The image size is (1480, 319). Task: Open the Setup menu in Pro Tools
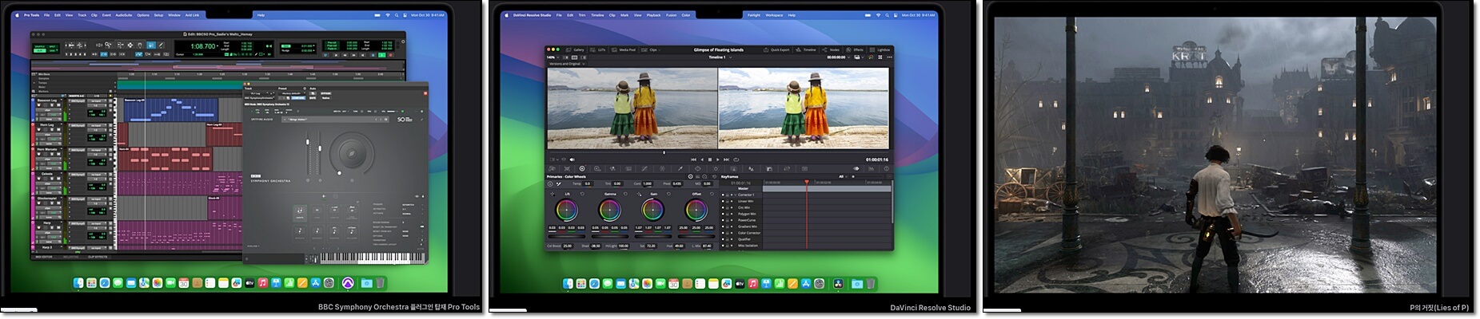click(158, 15)
